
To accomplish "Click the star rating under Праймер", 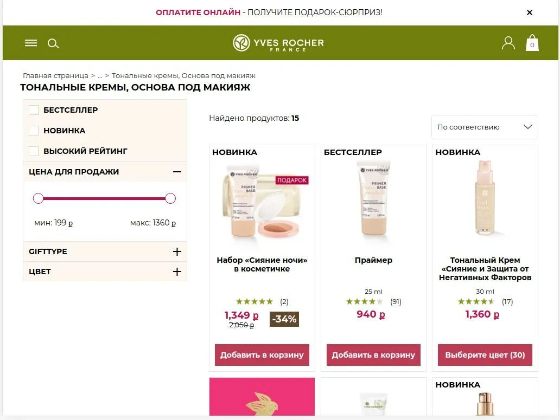I will [364, 302].
